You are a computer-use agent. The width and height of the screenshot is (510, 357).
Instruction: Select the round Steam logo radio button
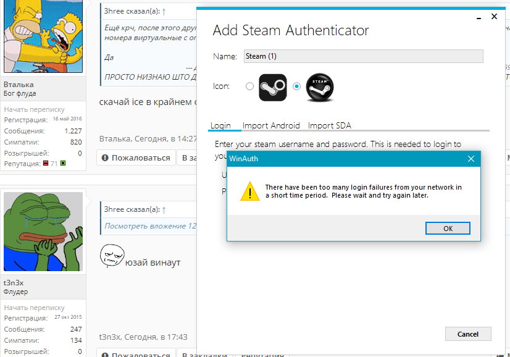pyautogui.click(x=296, y=86)
